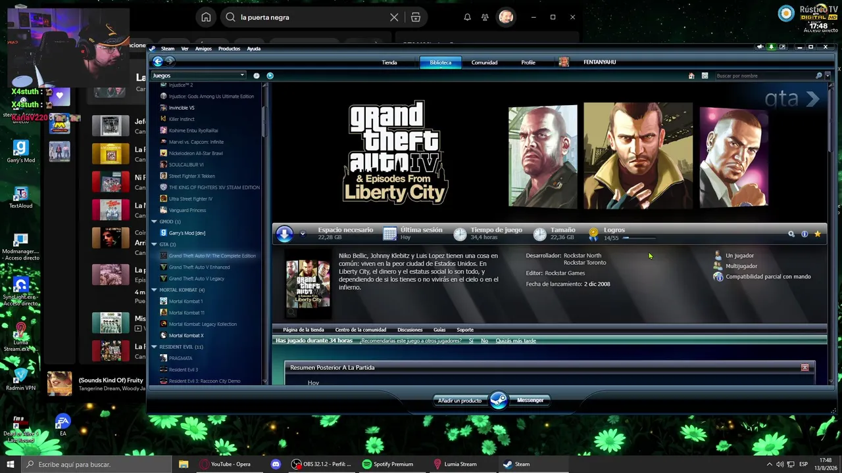
Task: Go back with the blue back arrow in Steam
Action: pyautogui.click(x=158, y=62)
